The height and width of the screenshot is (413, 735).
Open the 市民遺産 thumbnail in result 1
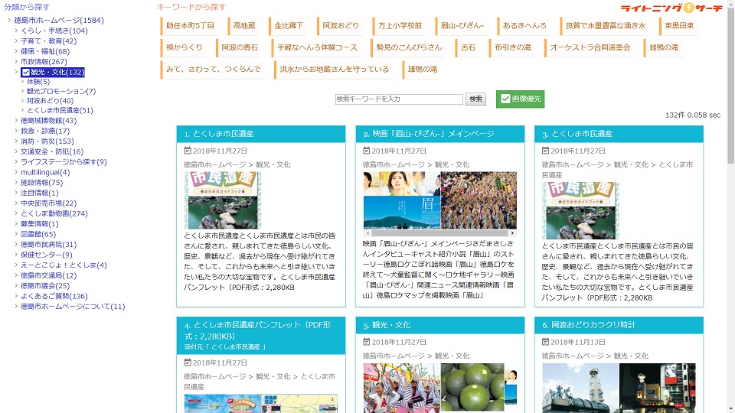[x=222, y=200]
